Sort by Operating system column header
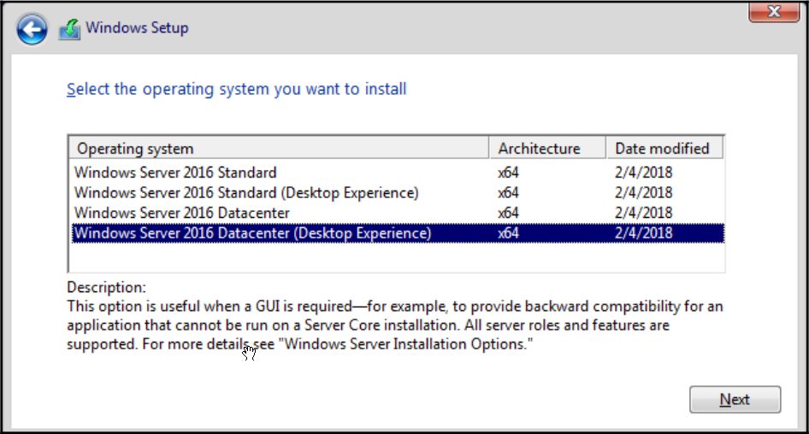Image resolution: width=809 pixels, height=434 pixels. [x=279, y=149]
